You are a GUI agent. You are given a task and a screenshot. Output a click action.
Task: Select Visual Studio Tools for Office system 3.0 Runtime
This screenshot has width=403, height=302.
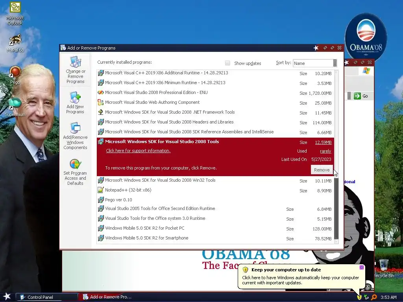click(215, 218)
